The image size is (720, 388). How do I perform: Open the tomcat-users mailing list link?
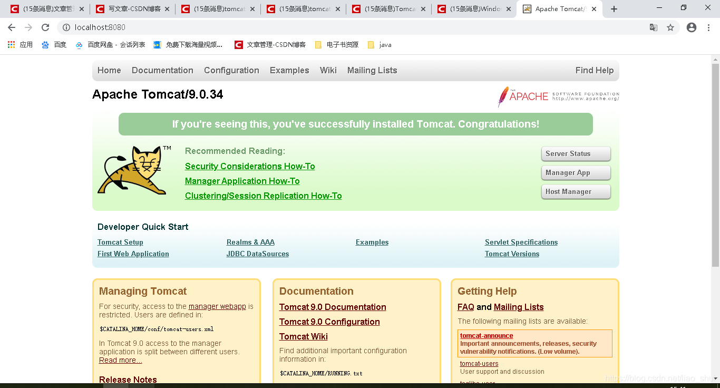479,364
